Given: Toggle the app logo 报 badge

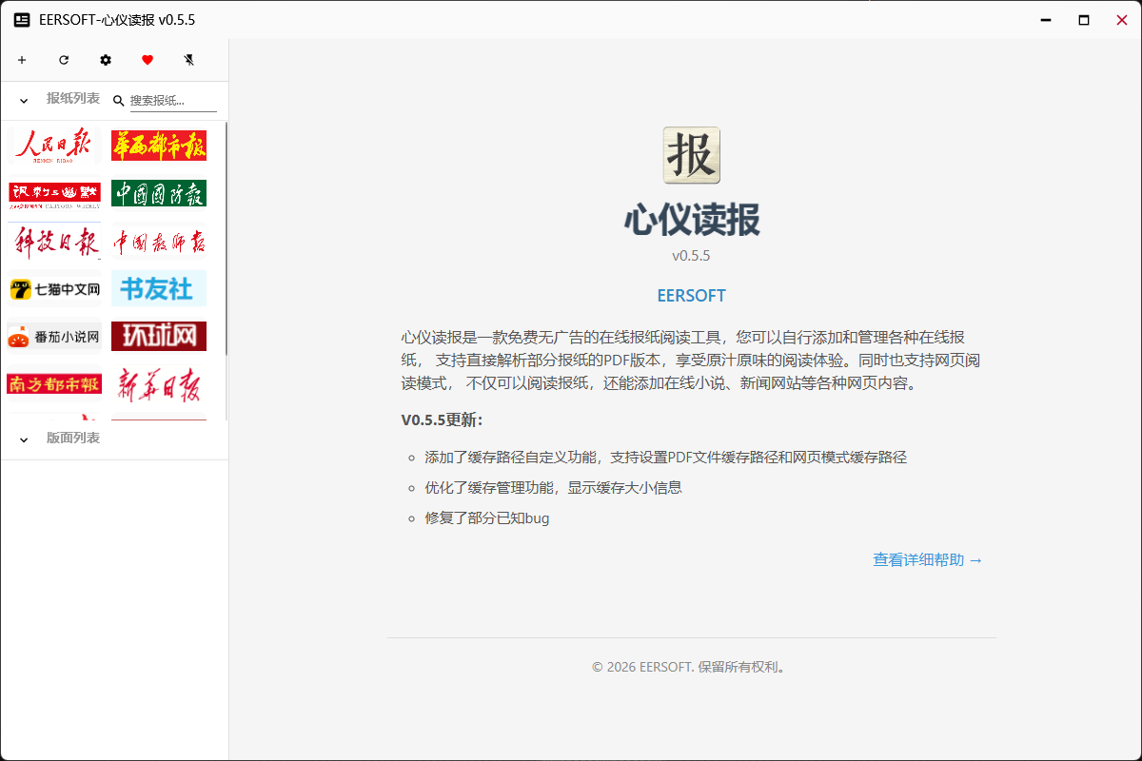Looking at the screenshot, I should [x=692, y=154].
